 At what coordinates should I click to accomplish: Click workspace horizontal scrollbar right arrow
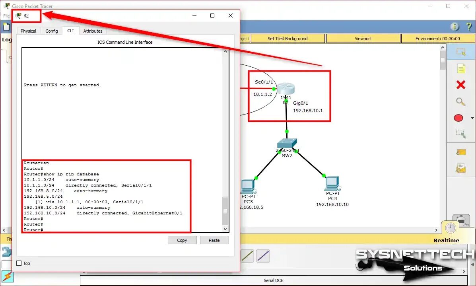point(436,230)
